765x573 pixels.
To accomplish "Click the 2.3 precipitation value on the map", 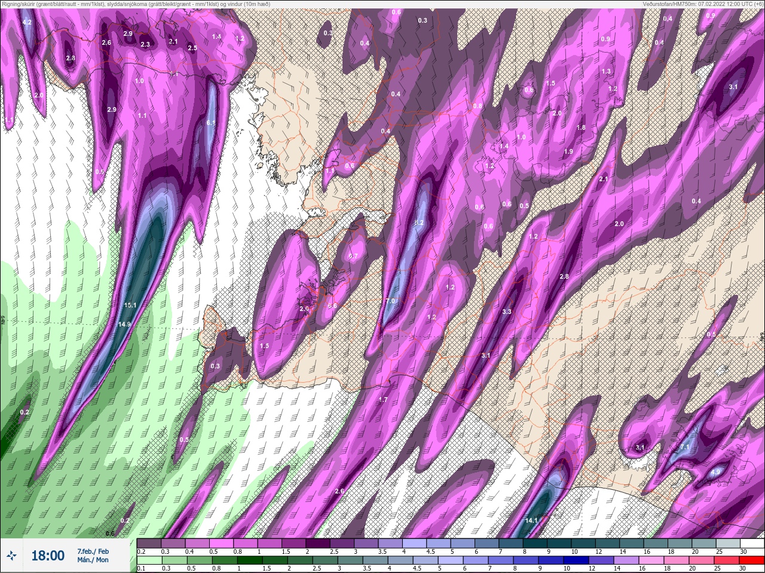I will [145, 44].
